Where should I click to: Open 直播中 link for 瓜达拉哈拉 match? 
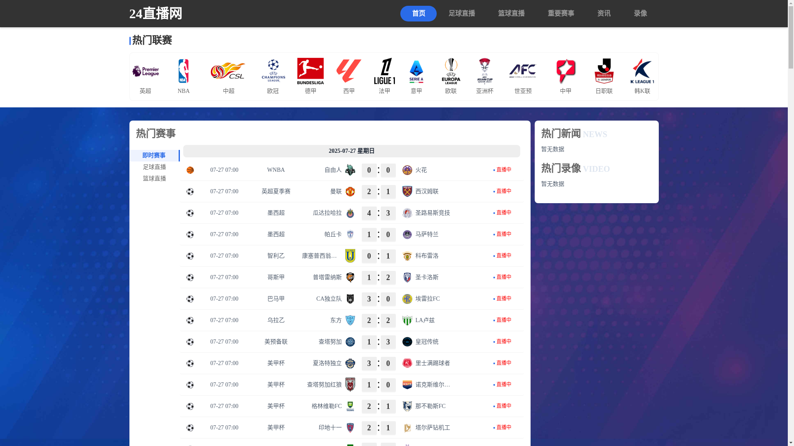pos(502,213)
